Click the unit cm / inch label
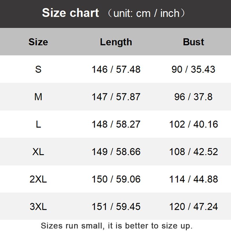The height and width of the screenshot is (231, 231). 146,13
